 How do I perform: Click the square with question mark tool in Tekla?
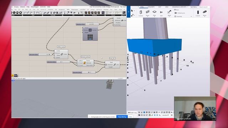132,15
